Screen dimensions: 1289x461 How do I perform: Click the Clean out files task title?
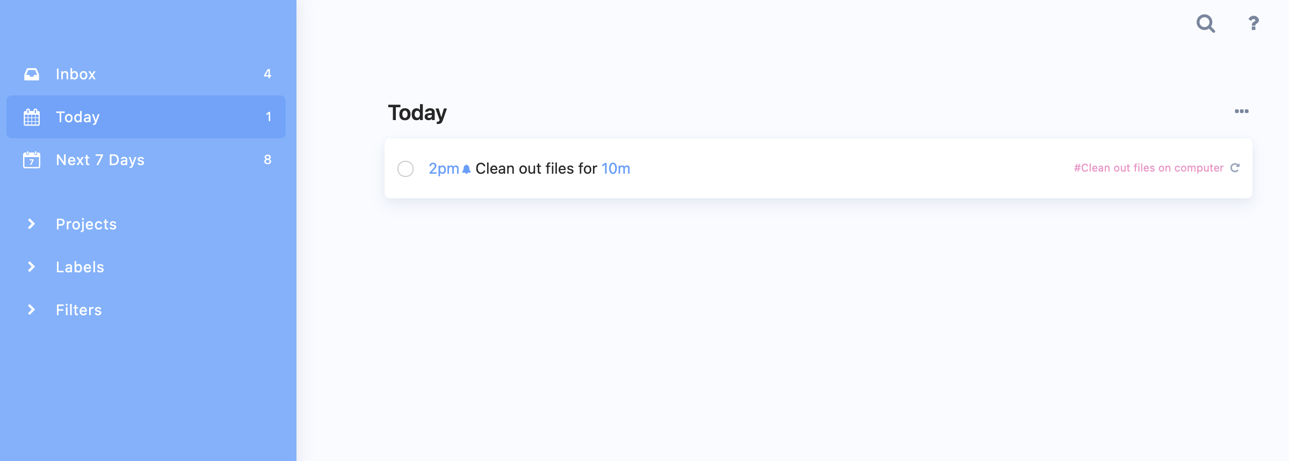tap(536, 169)
